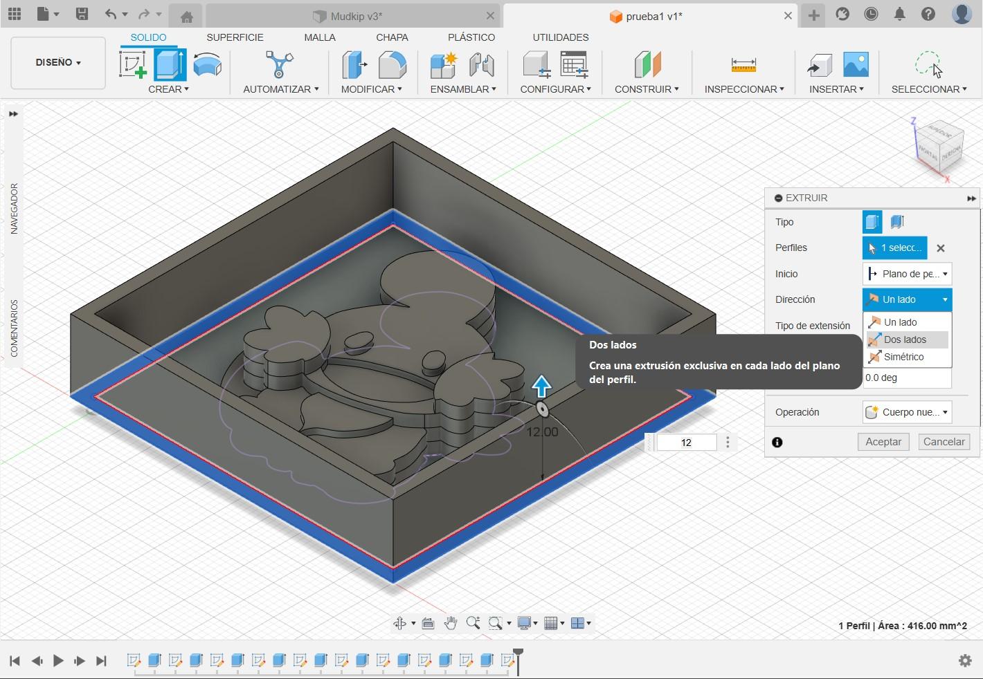Click the Insert Canvas image icon
Image resolution: width=983 pixels, height=679 pixels.
click(x=856, y=65)
